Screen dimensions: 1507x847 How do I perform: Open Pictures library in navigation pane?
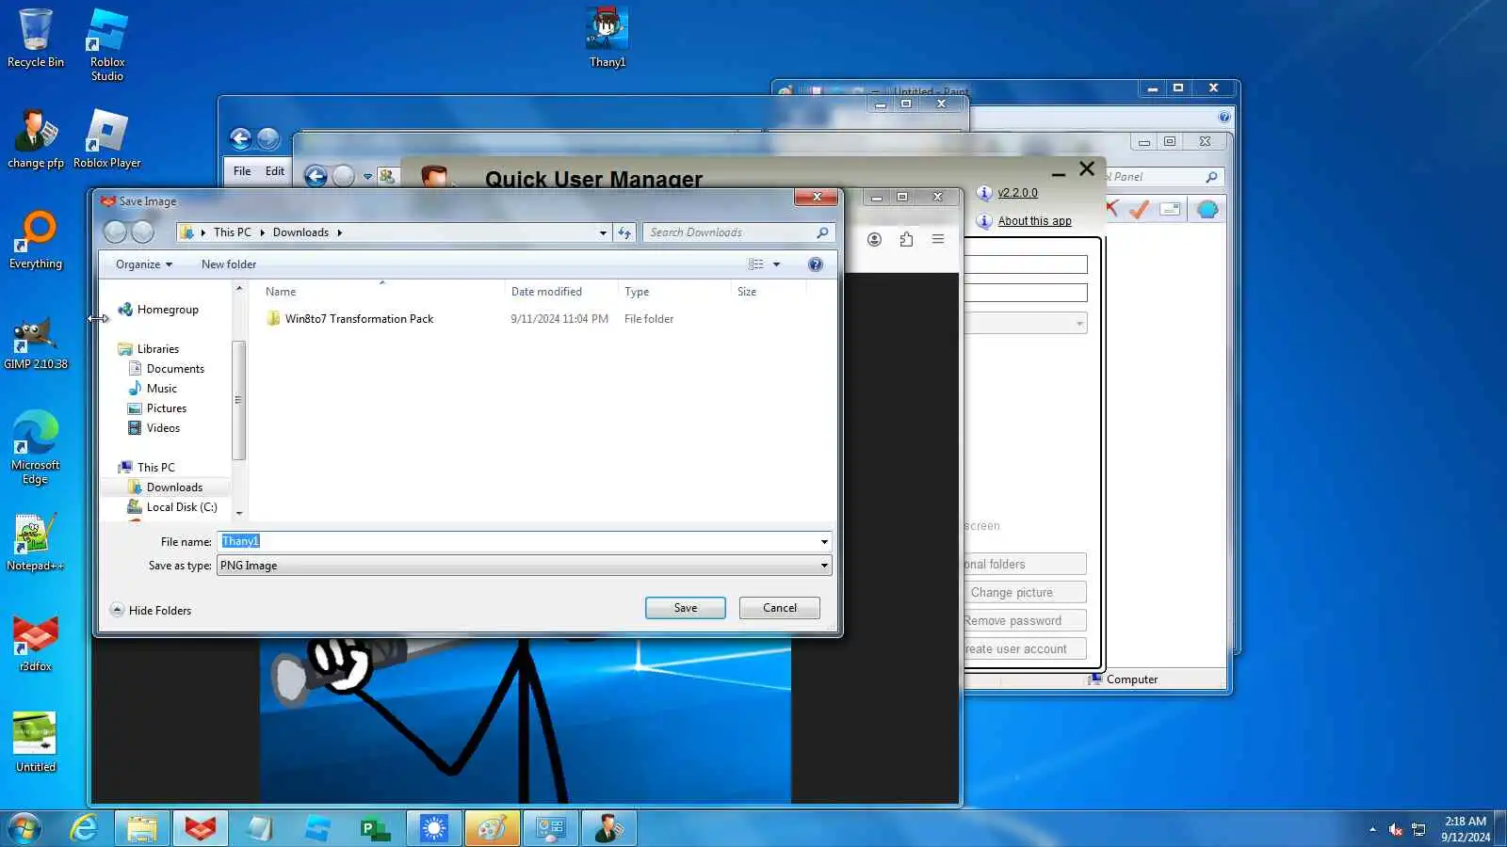pos(166,408)
